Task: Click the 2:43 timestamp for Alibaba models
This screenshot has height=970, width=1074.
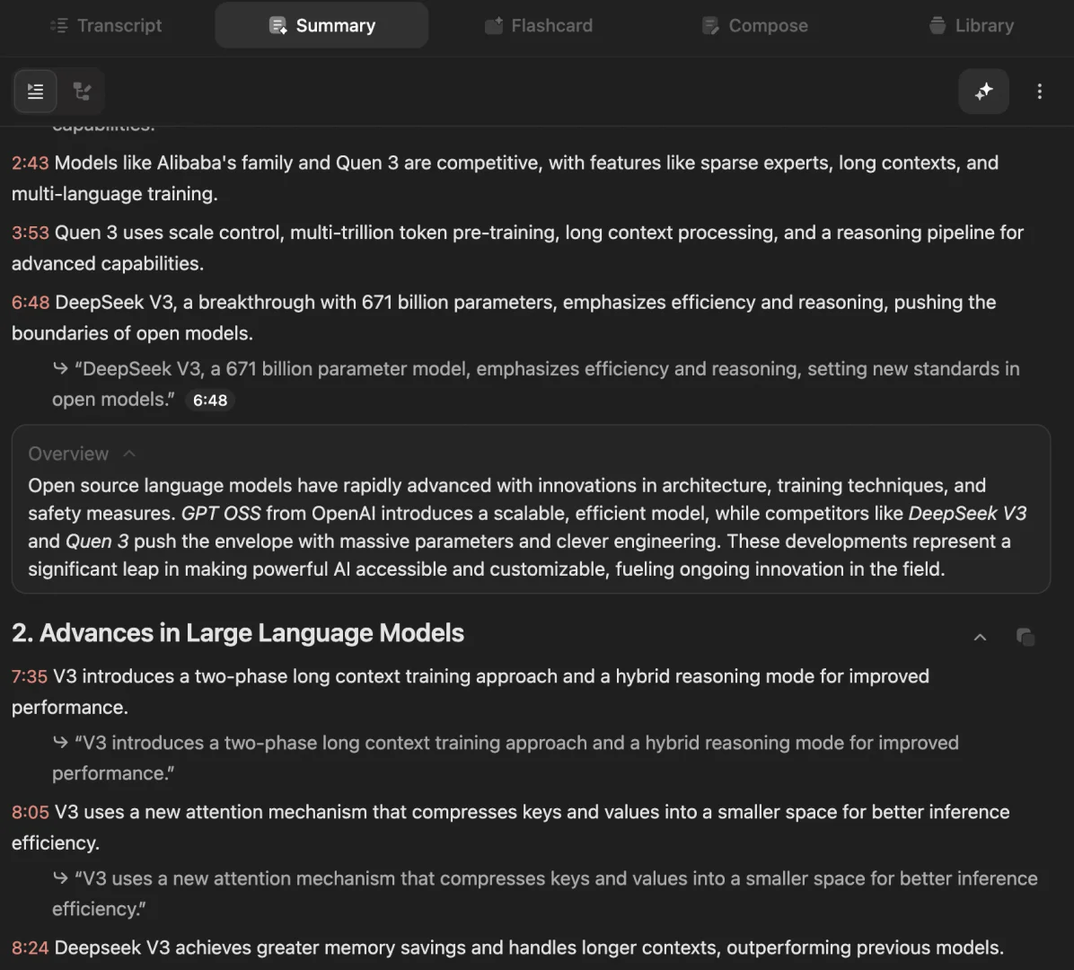Action: click(x=30, y=163)
